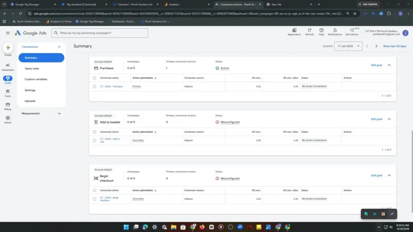
Task: Click the browser address bar
Action: pos(188,13)
